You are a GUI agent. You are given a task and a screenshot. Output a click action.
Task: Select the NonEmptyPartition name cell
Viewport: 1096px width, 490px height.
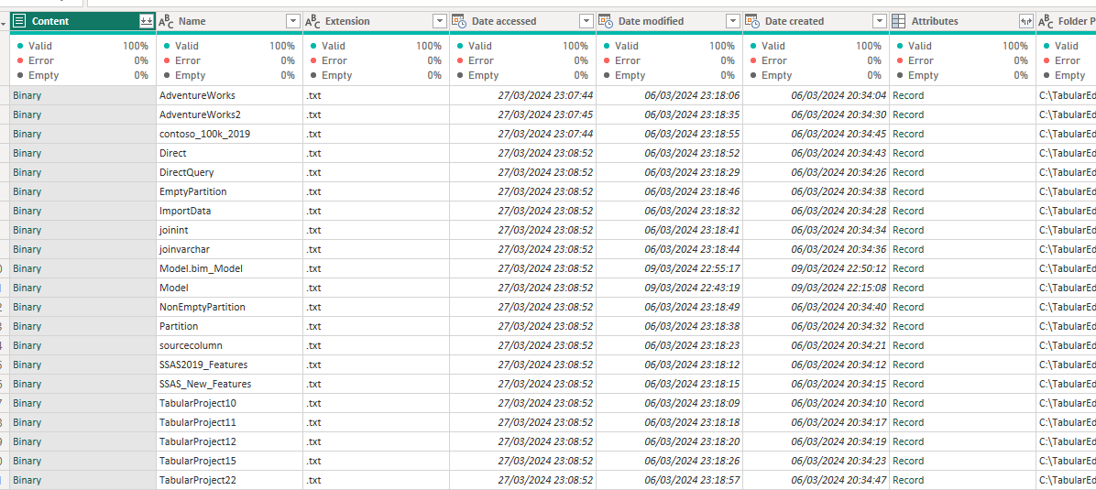pyautogui.click(x=229, y=307)
